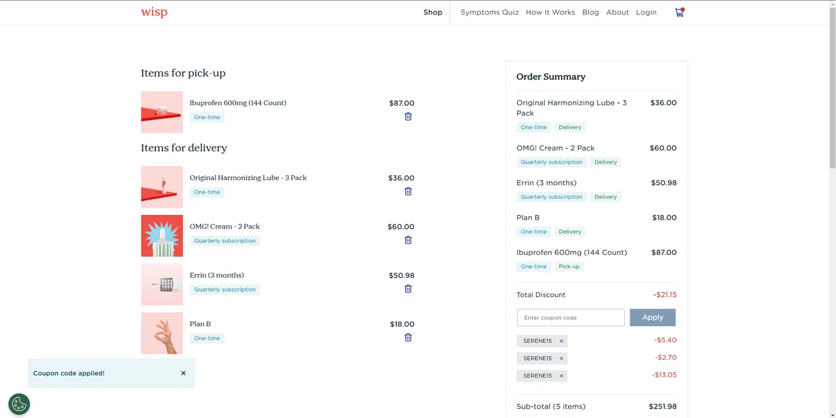836x418 pixels.
Task: Open Symptoms Quiz page
Action: [x=489, y=12]
